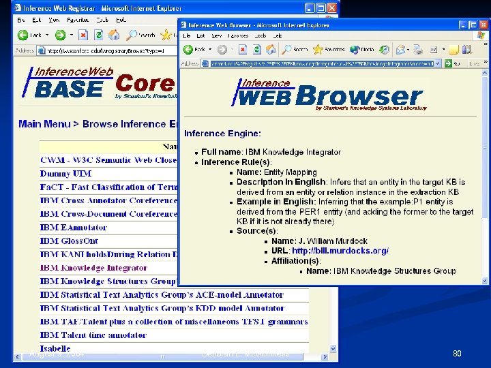Screen dimensions: 491x368
Task: Expand the Edit button dropdown arrow
Action: (443, 50)
